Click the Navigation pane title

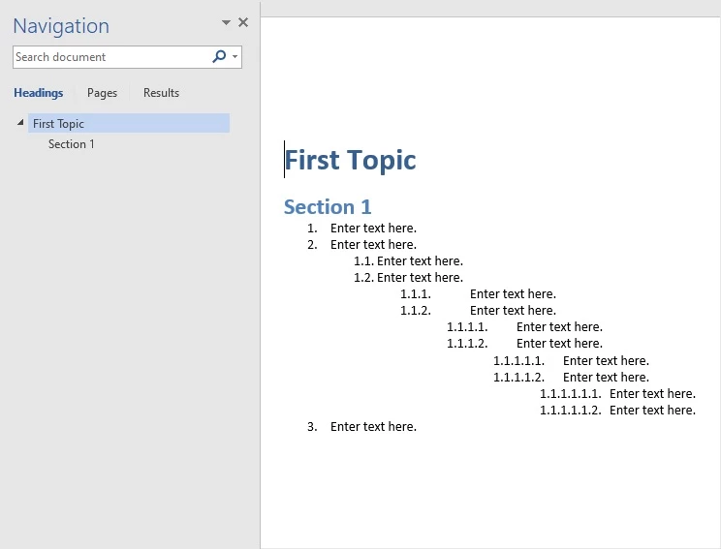pyautogui.click(x=61, y=26)
